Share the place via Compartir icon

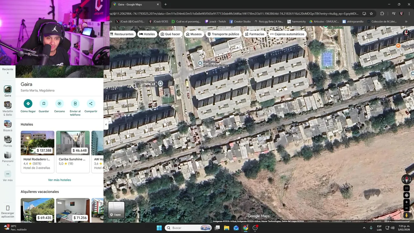[x=91, y=104]
